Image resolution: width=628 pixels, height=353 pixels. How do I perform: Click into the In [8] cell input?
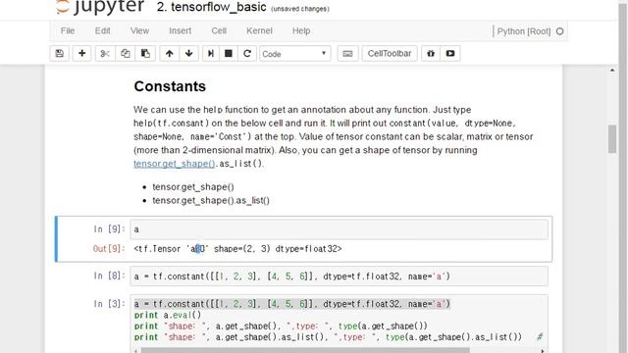click(339, 277)
